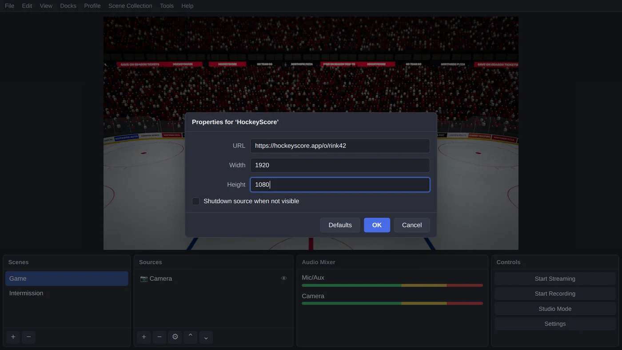Open source properties with the gear icon
The image size is (622, 350).
pyautogui.click(x=175, y=337)
